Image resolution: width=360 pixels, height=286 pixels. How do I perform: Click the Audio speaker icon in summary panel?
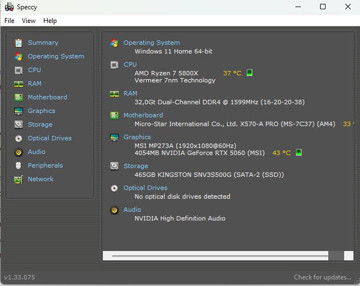(114, 210)
